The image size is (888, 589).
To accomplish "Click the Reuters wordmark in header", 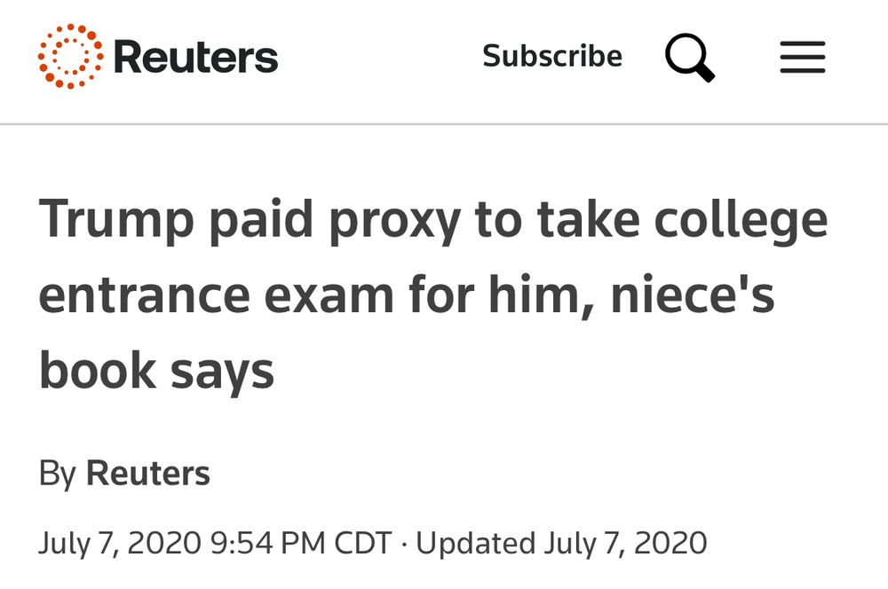I will coord(196,58).
